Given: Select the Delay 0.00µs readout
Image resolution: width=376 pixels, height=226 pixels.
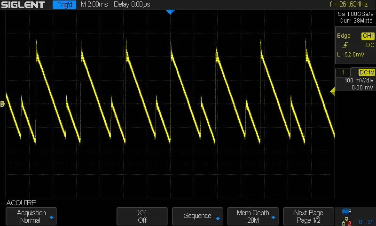Looking at the screenshot, I should pyautogui.click(x=132, y=4).
